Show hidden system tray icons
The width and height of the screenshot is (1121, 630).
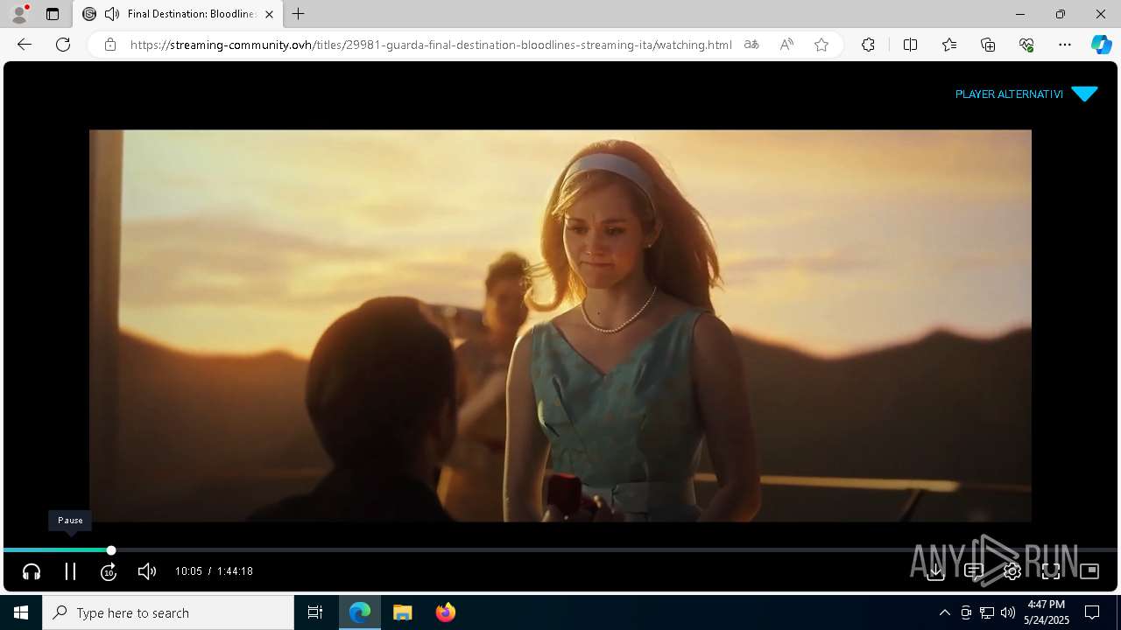pyautogui.click(x=944, y=612)
